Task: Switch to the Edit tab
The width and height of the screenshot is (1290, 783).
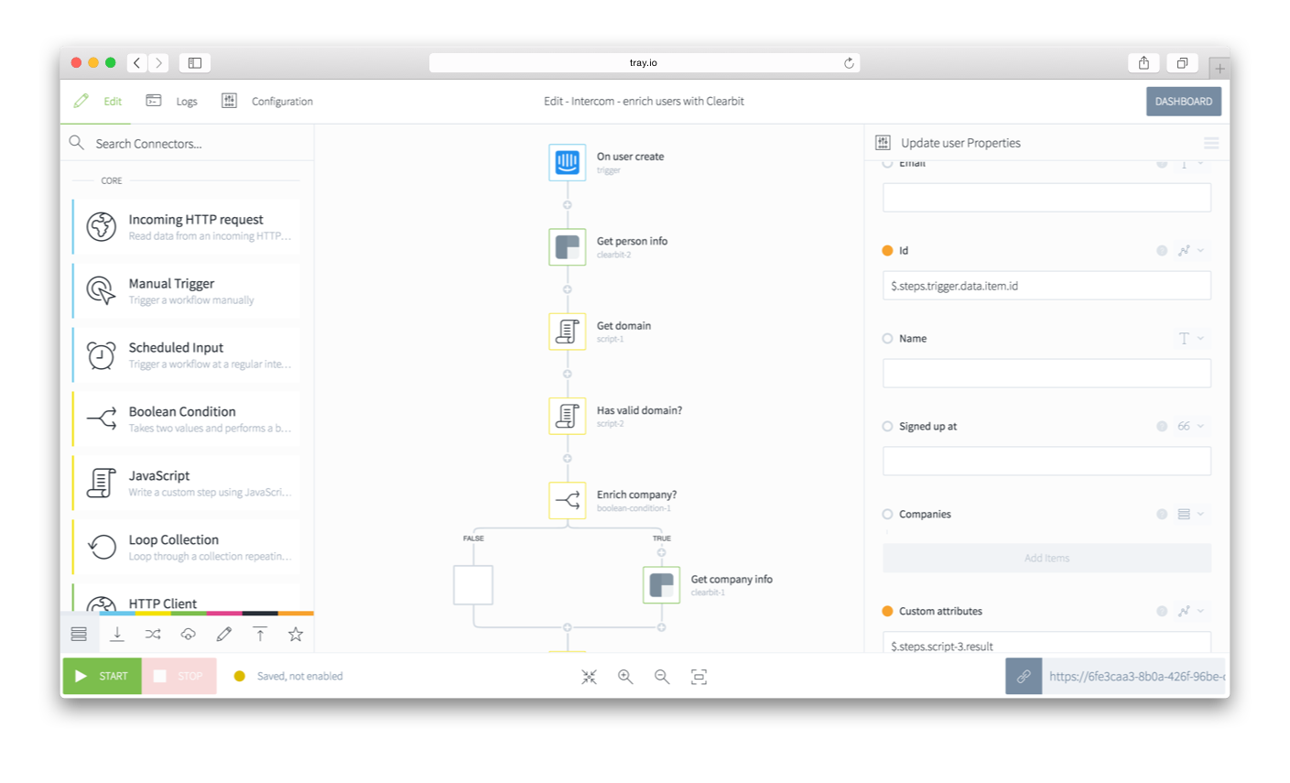Action: click(99, 101)
